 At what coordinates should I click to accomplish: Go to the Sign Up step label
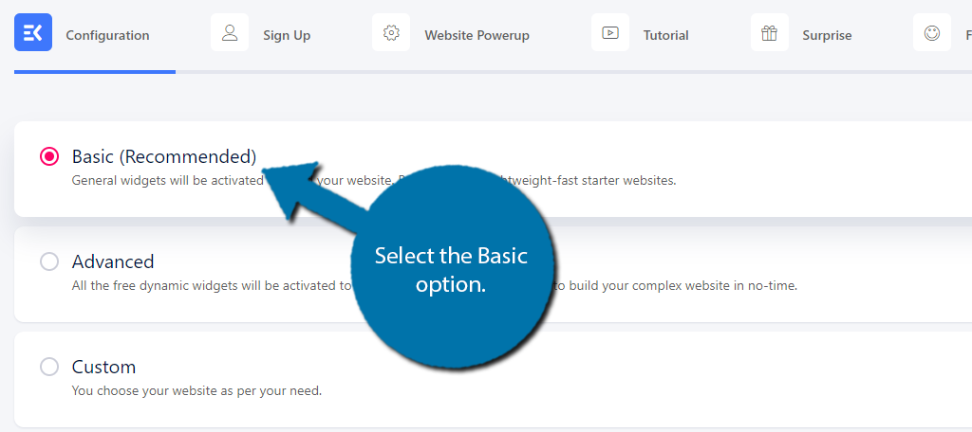pos(287,35)
